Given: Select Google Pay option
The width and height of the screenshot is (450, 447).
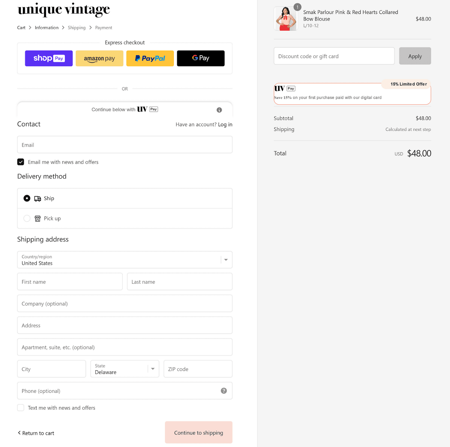Looking at the screenshot, I should click(201, 58).
